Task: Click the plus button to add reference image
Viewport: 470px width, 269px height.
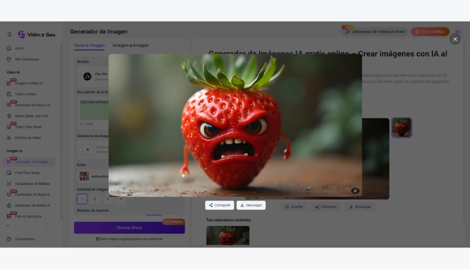Action: (87, 149)
